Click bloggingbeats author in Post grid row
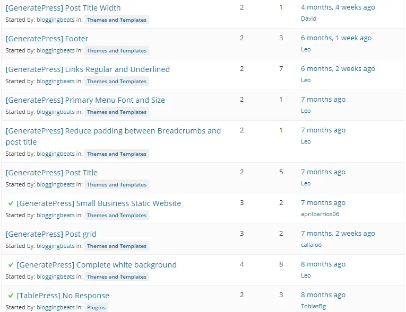This screenshot has width=406, height=312. tap(56, 246)
